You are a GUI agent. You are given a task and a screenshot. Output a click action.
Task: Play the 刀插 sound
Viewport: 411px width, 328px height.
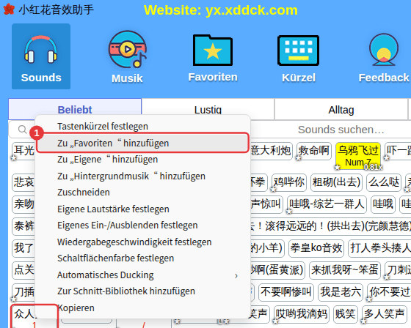pos(23,291)
